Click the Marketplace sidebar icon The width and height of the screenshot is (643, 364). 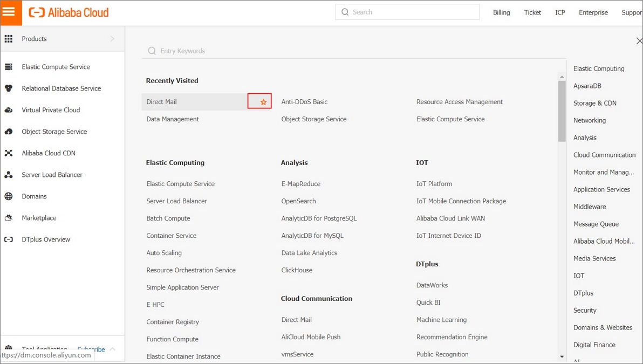coord(9,217)
